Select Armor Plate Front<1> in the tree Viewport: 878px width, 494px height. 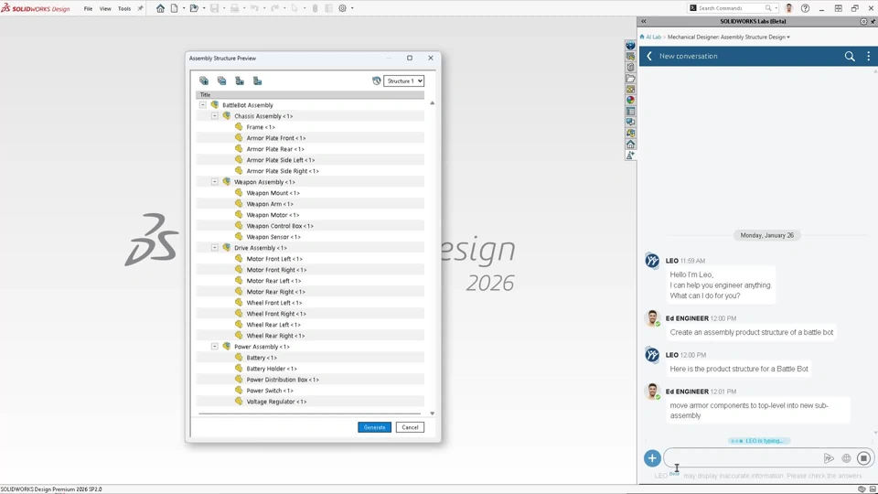coord(276,138)
